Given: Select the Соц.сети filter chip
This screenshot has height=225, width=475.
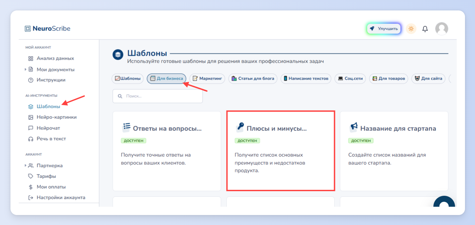Looking at the screenshot, I should tap(350, 79).
